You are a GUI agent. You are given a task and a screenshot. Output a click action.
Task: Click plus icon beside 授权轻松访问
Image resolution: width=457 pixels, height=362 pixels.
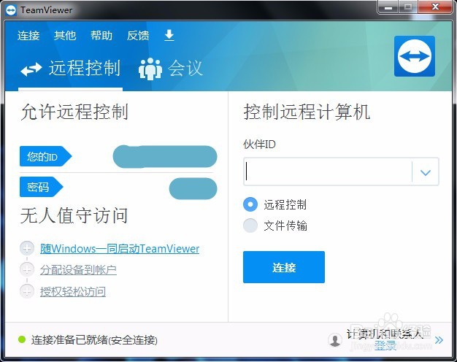pyautogui.click(x=27, y=291)
